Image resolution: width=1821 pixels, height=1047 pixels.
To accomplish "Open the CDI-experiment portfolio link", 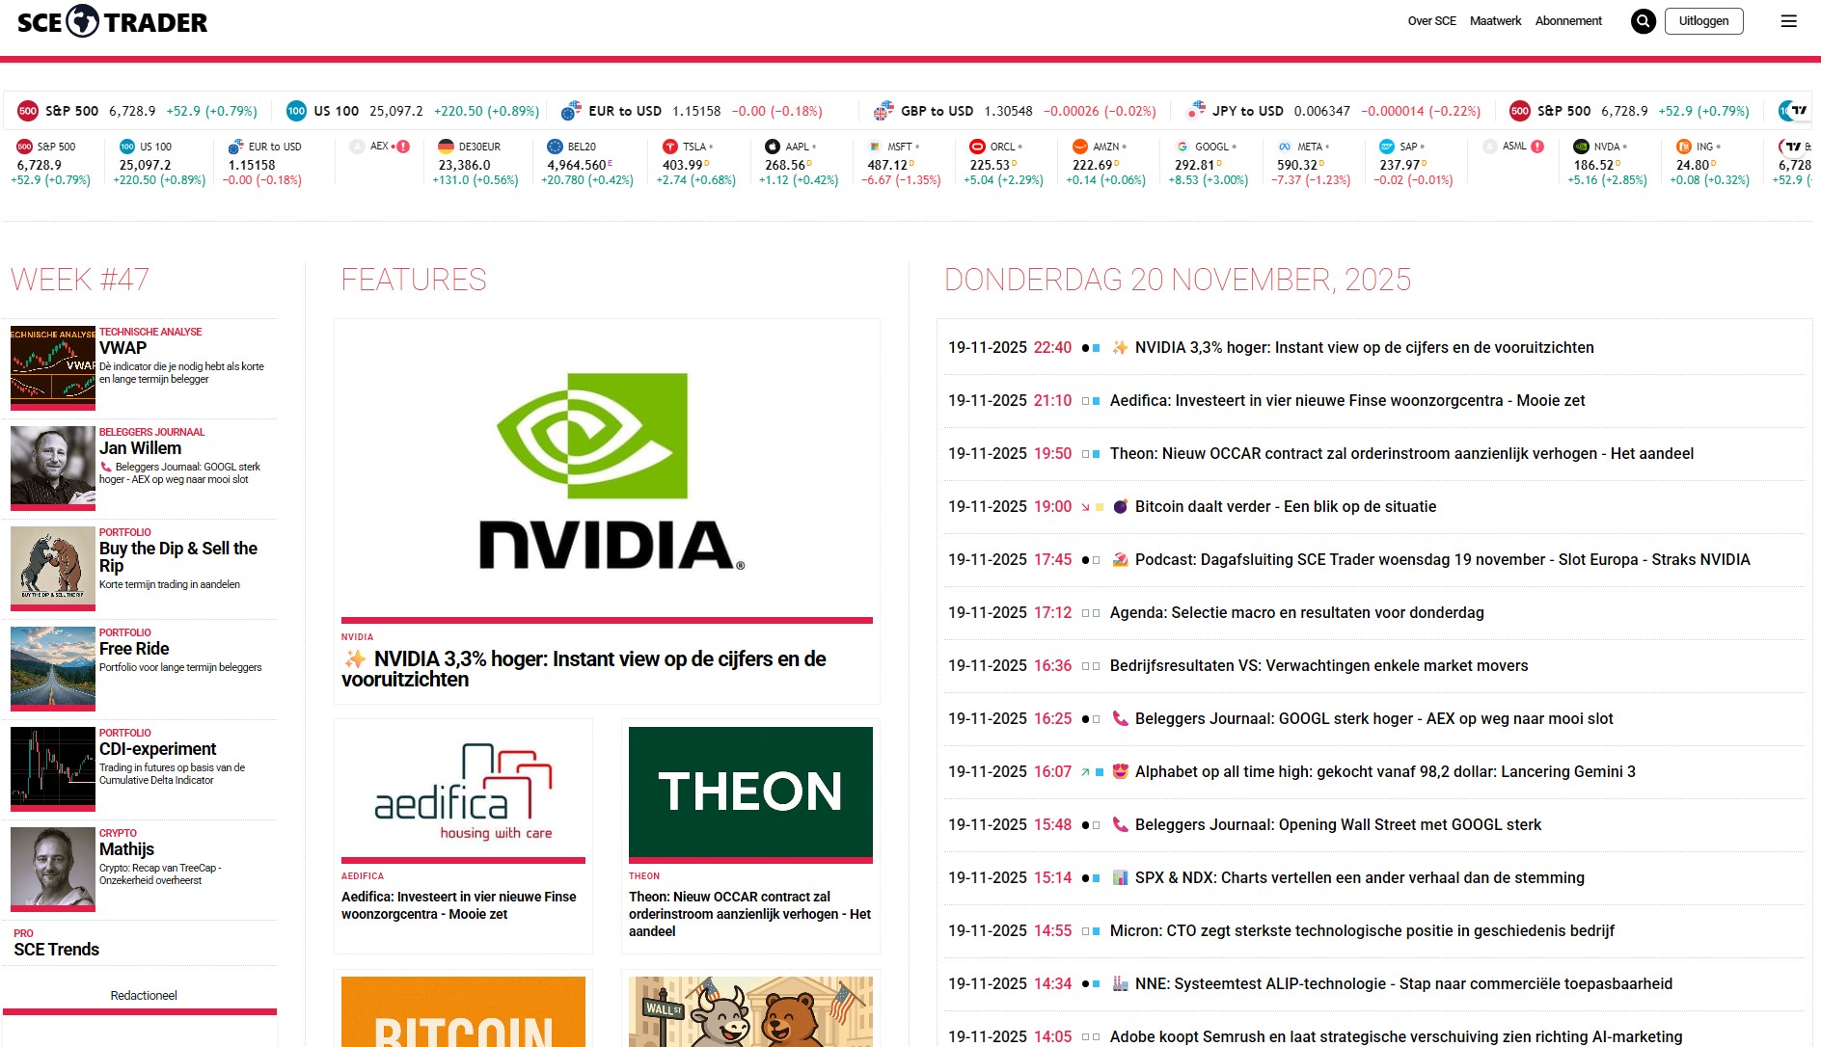I will point(157,749).
